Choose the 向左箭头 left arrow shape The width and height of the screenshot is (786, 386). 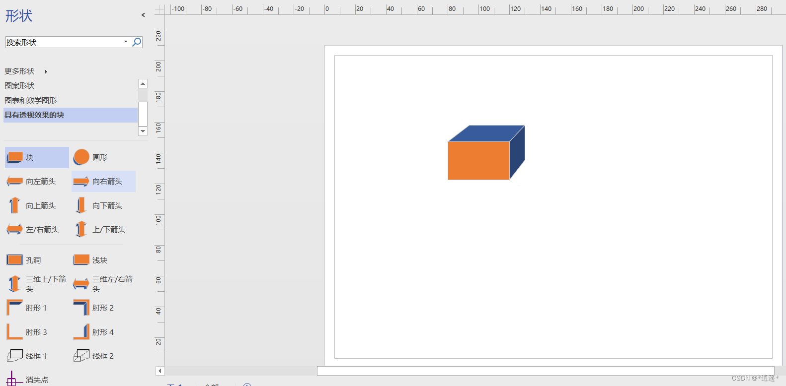pos(14,182)
